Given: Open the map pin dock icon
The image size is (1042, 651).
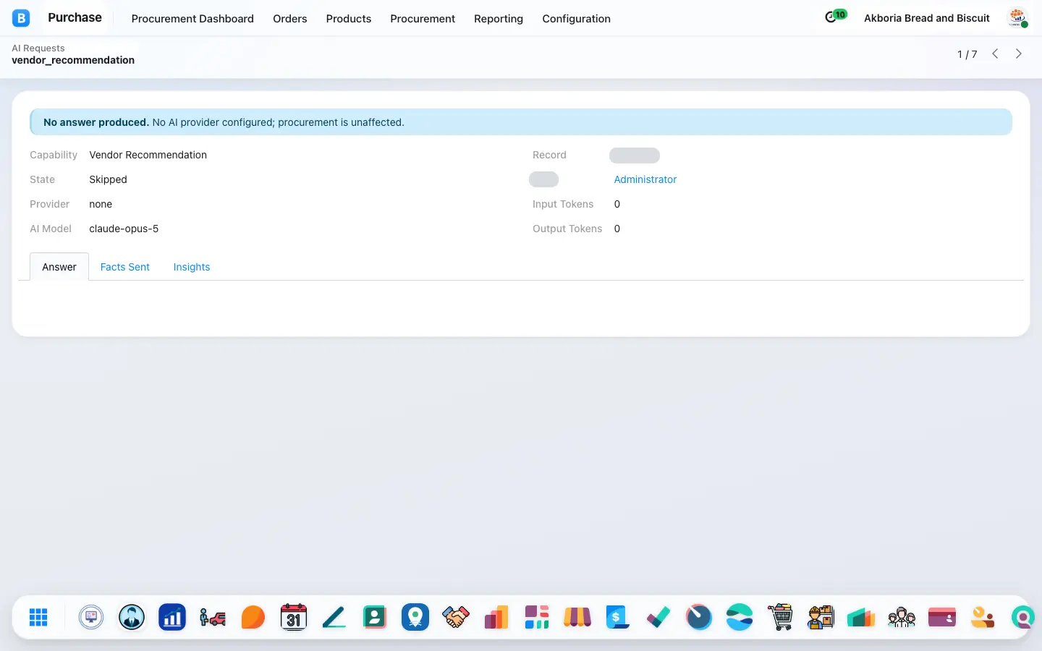Looking at the screenshot, I should 415,617.
